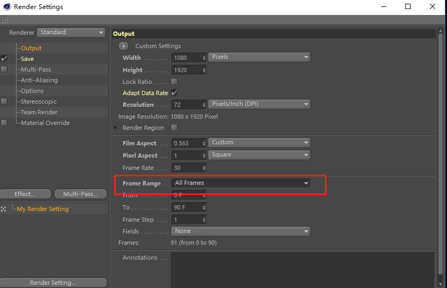Click the Height value input field
447x288 pixels.
point(186,70)
